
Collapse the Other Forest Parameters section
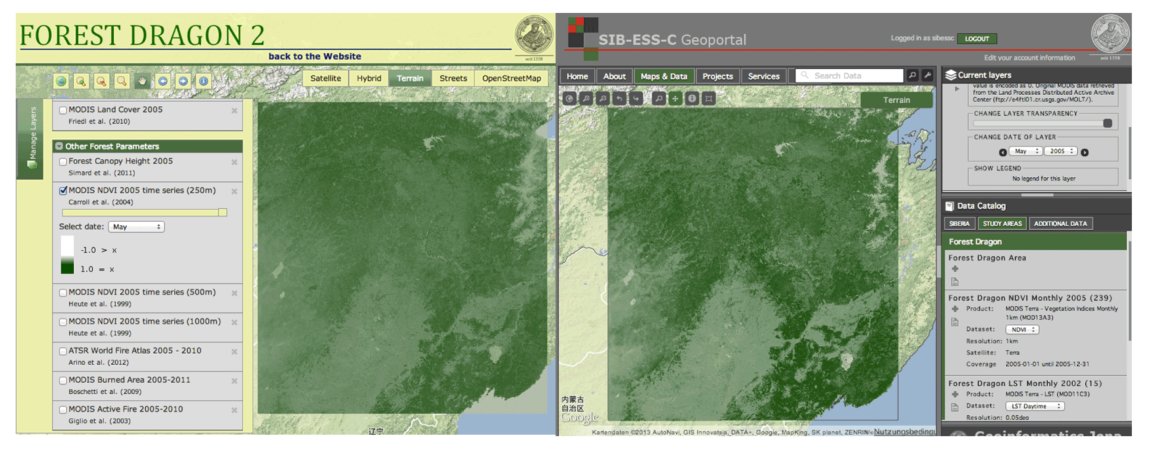(x=59, y=146)
